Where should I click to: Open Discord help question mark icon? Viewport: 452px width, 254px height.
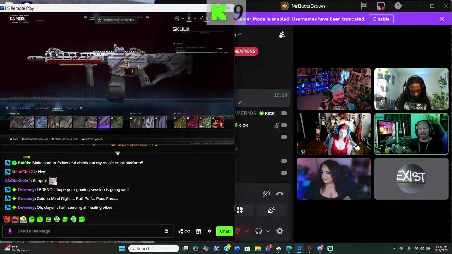click(398, 6)
